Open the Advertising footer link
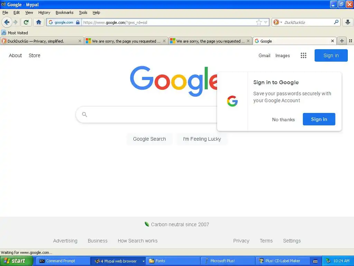 tap(65, 241)
